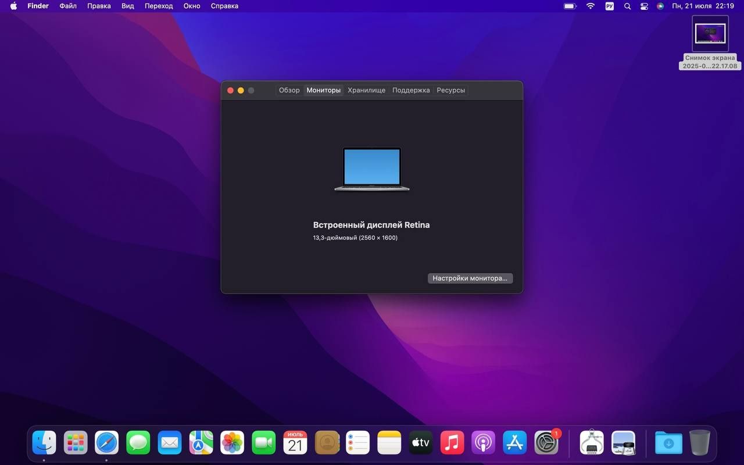Click the date and time clock
Image resolution: width=744 pixels, height=465 pixels.
[703, 6]
